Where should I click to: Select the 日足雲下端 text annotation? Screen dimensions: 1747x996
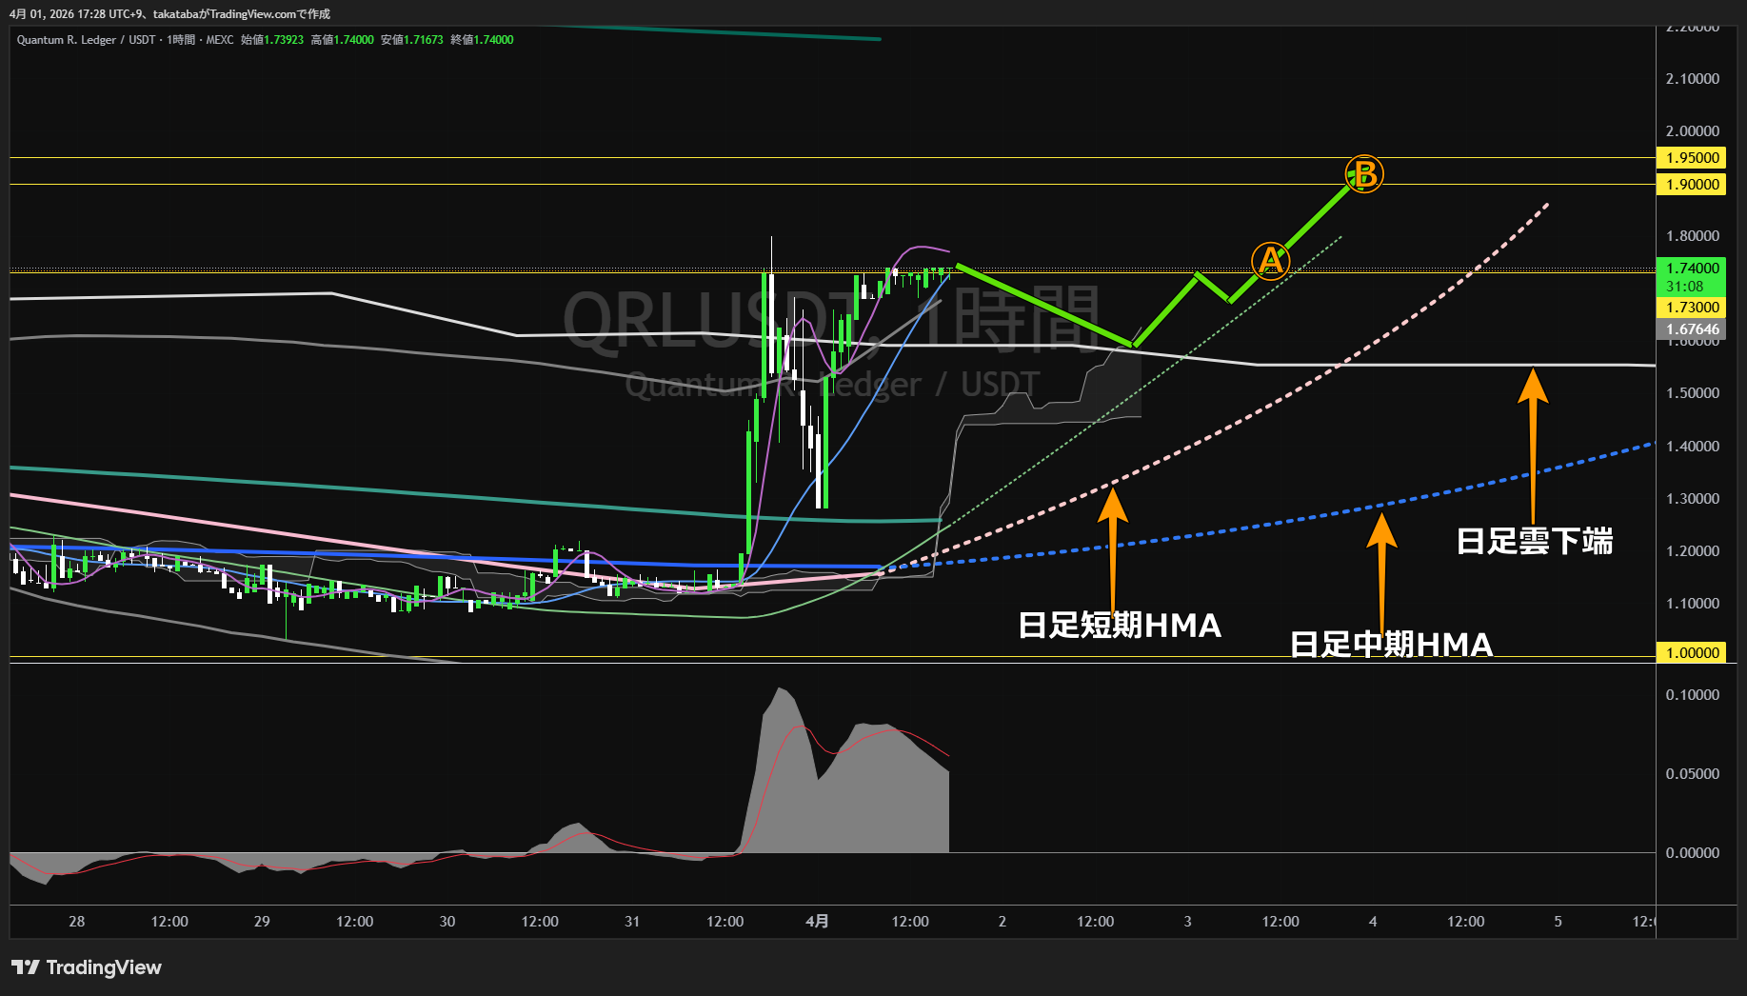click(x=1535, y=541)
